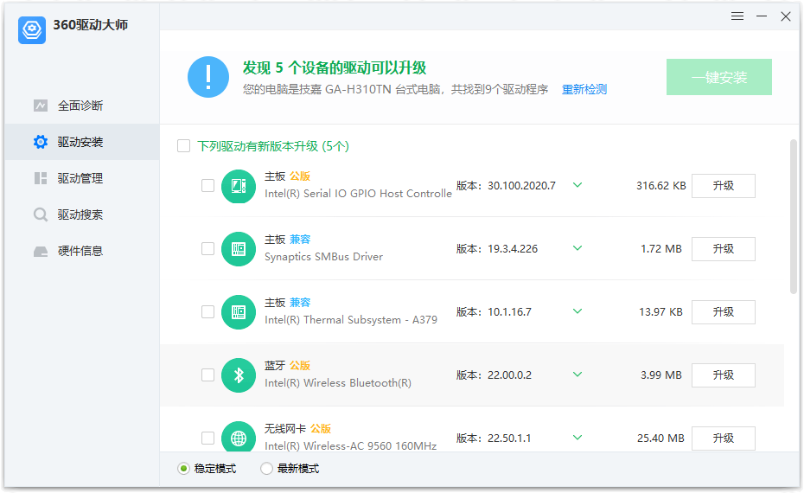Viewport: 804px width, 493px height.
Task: Click the 13.97 KB size text
Action: pyautogui.click(x=660, y=312)
